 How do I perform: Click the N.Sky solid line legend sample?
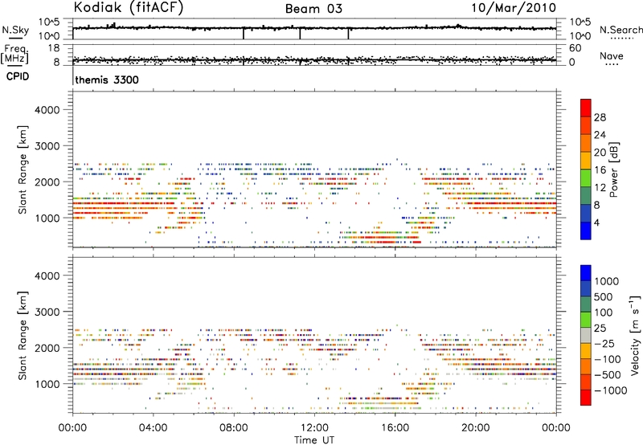coord(15,38)
